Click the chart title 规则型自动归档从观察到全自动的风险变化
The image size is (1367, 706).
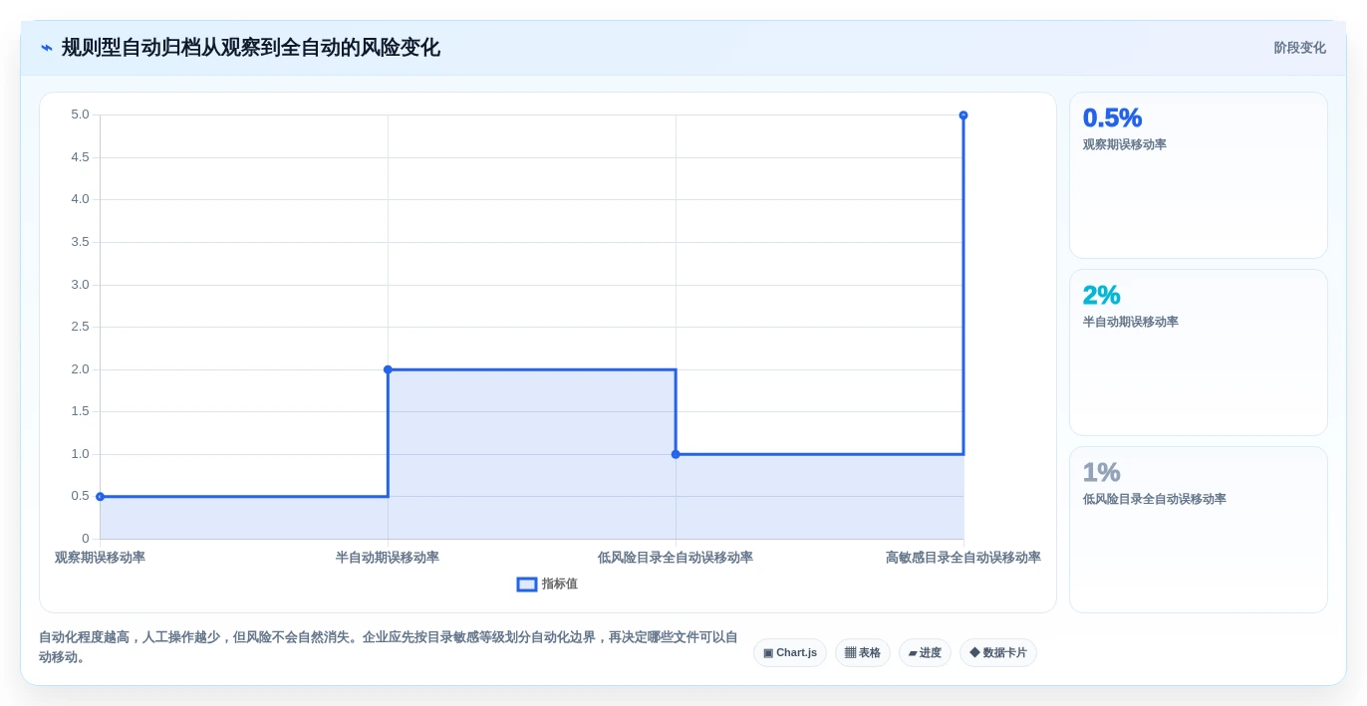pos(250,48)
